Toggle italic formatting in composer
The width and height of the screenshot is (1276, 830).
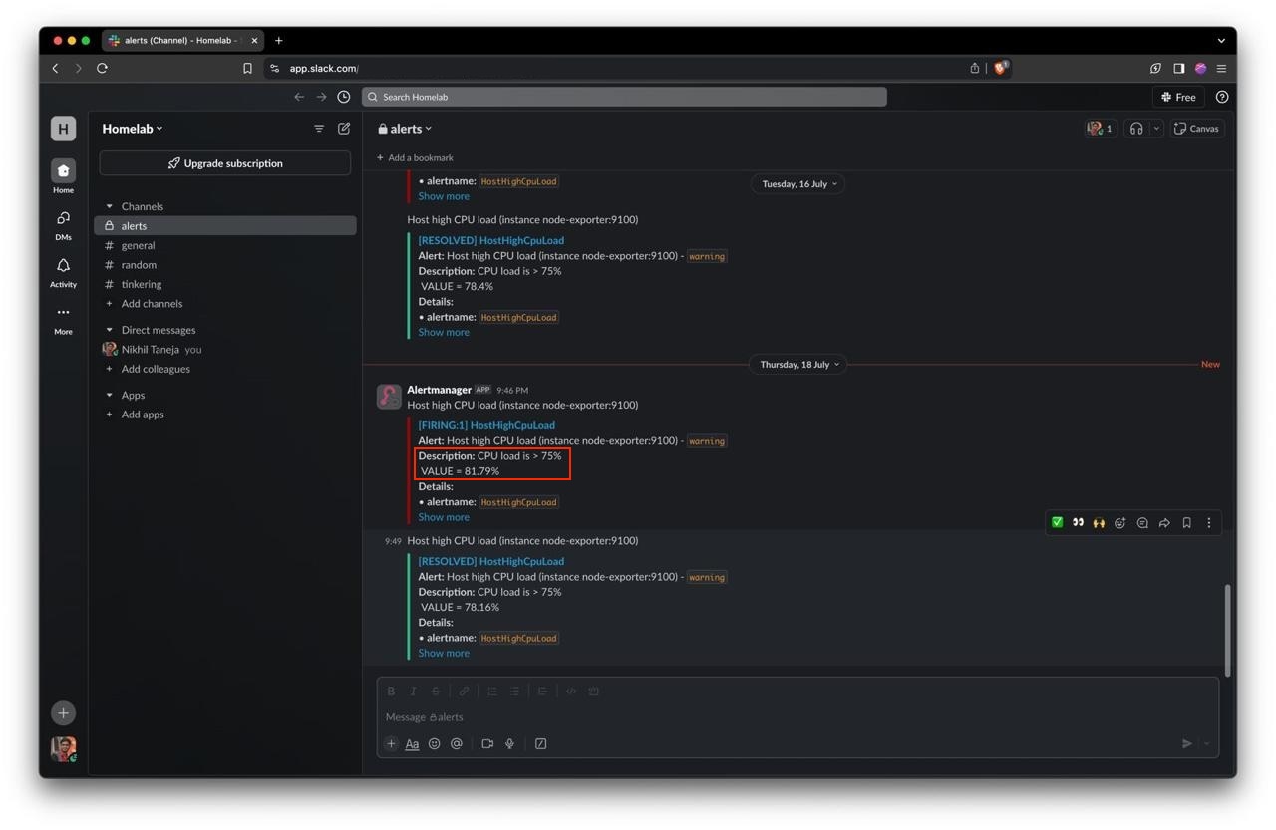[413, 691]
